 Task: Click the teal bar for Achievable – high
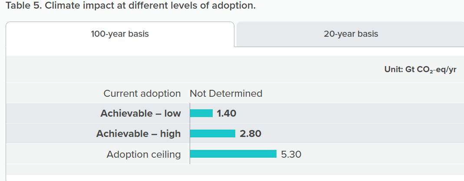(213, 133)
